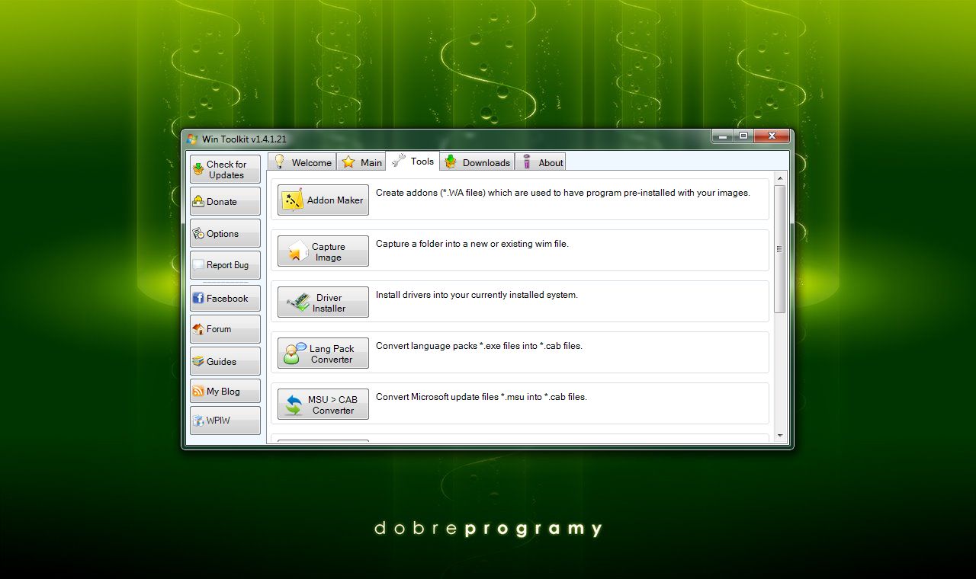Click the Donate icon
976x579 pixels.
198,202
